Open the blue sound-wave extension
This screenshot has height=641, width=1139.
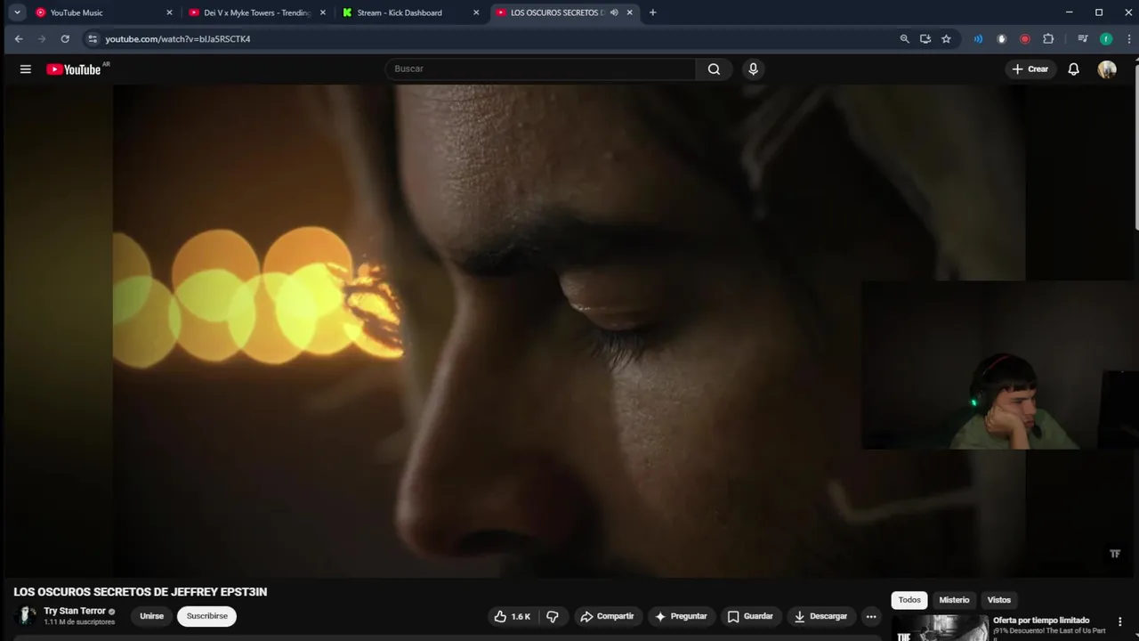[x=978, y=39]
